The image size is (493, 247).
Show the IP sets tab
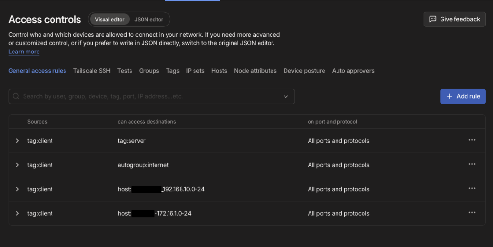[195, 71]
